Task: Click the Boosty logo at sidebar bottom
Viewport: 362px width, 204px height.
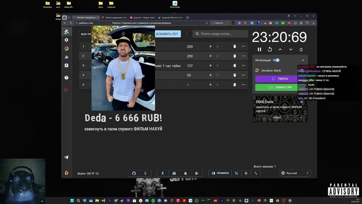Action: click(66, 173)
